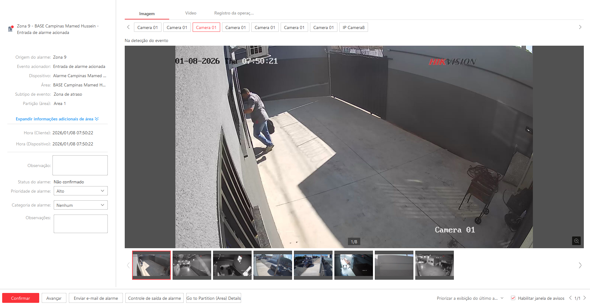Go to previous alarm page arrow

pos(570,298)
